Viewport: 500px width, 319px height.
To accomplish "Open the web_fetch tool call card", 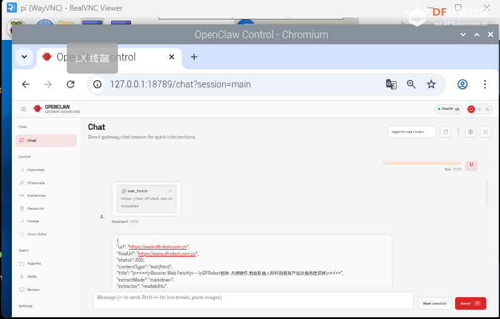I will [147, 199].
